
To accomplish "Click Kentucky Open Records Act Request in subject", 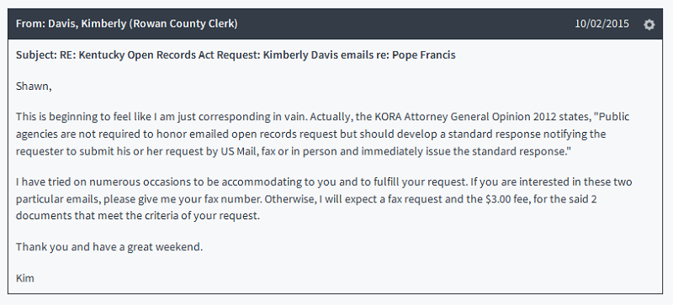I will point(160,55).
